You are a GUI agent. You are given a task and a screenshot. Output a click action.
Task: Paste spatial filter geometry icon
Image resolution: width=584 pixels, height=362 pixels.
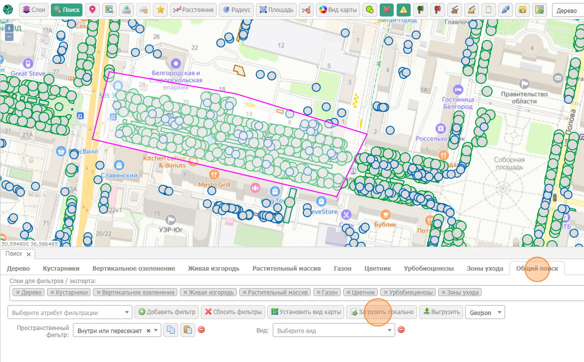pos(188,330)
